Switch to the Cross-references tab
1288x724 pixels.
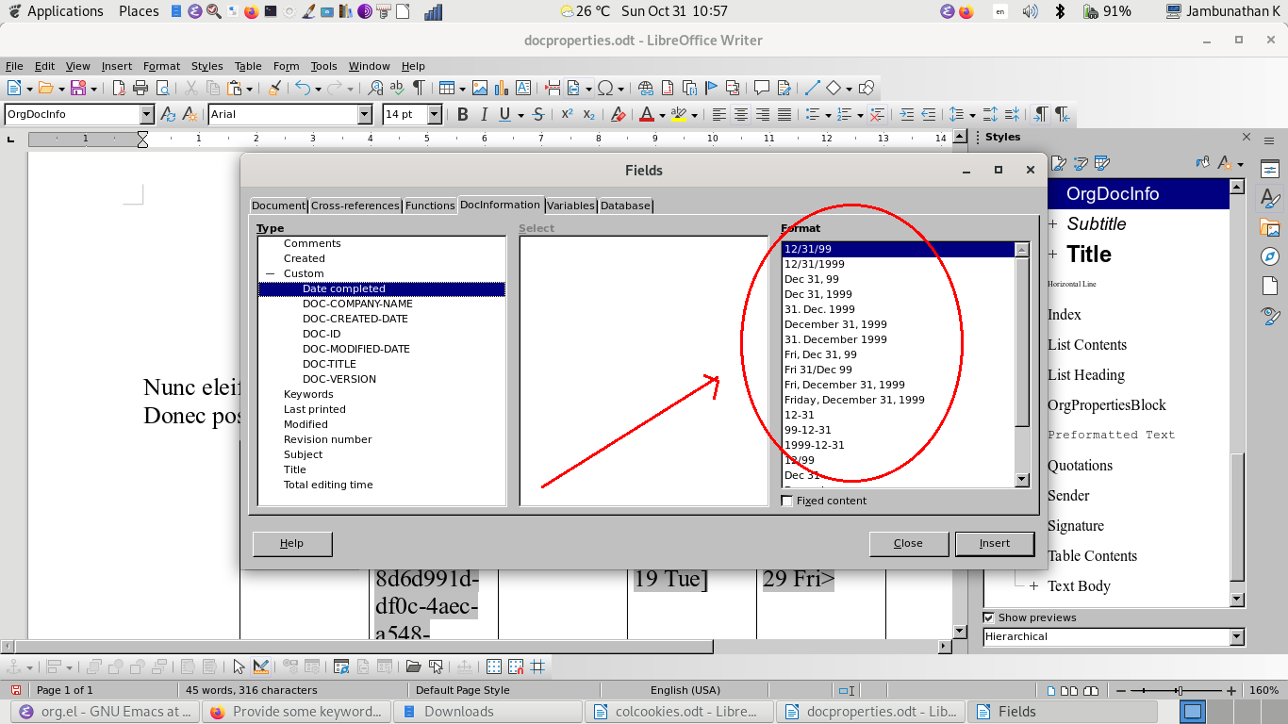[x=355, y=206]
